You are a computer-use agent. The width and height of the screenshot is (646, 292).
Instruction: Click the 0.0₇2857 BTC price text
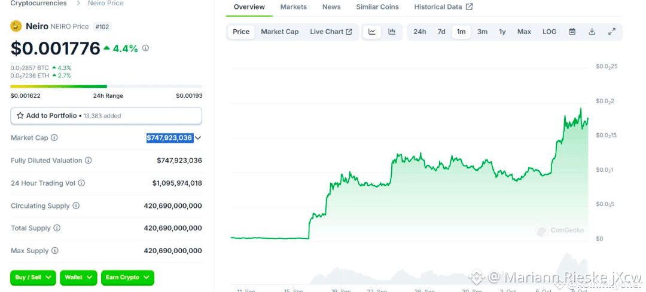click(x=30, y=68)
